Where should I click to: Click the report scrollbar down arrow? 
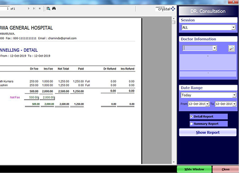point(173,162)
